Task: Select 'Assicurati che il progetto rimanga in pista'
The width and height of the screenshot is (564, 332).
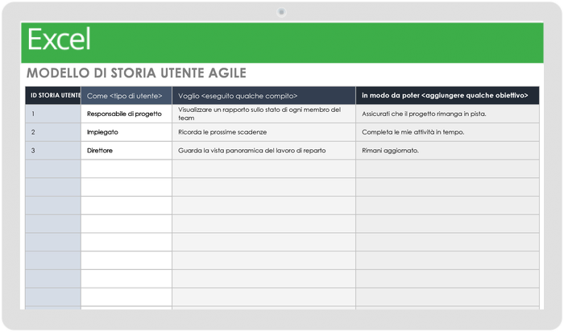Action: (x=447, y=114)
